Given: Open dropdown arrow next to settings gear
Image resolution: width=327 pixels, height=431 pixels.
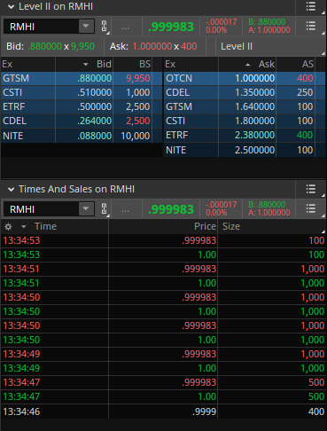Looking at the screenshot, I should [24, 227].
